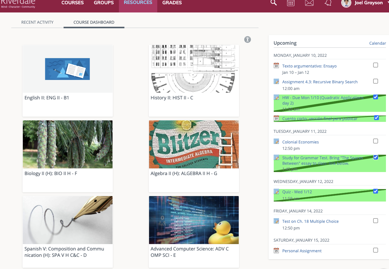Image resolution: width=389 pixels, height=269 pixels.
Task: Click assignment icon beside Study for Grammar Test
Action: coord(276,157)
